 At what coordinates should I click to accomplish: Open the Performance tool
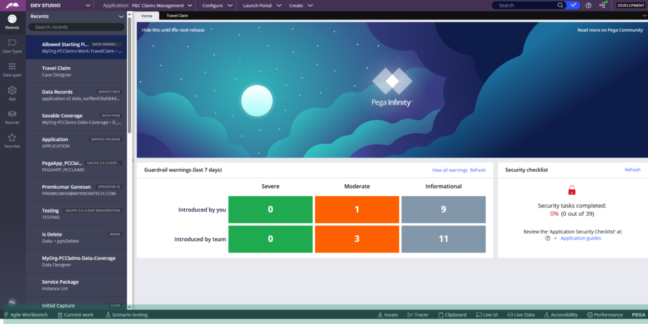[x=605, y=315]
